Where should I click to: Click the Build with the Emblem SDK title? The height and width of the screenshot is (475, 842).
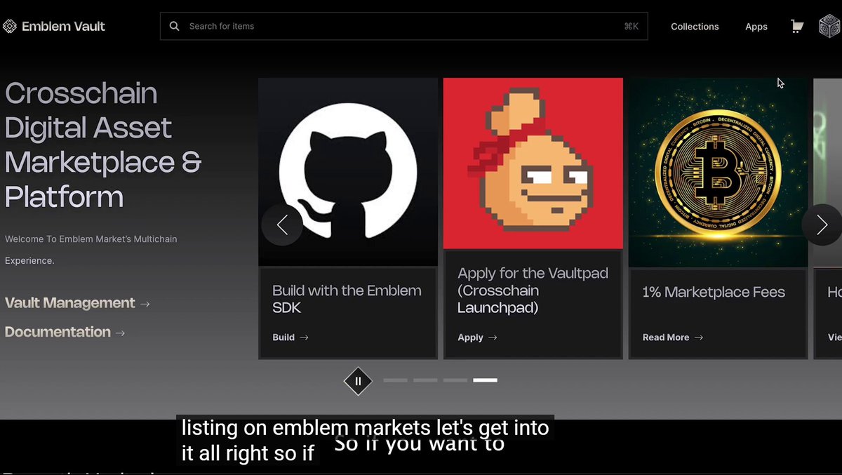pos(347,299)
